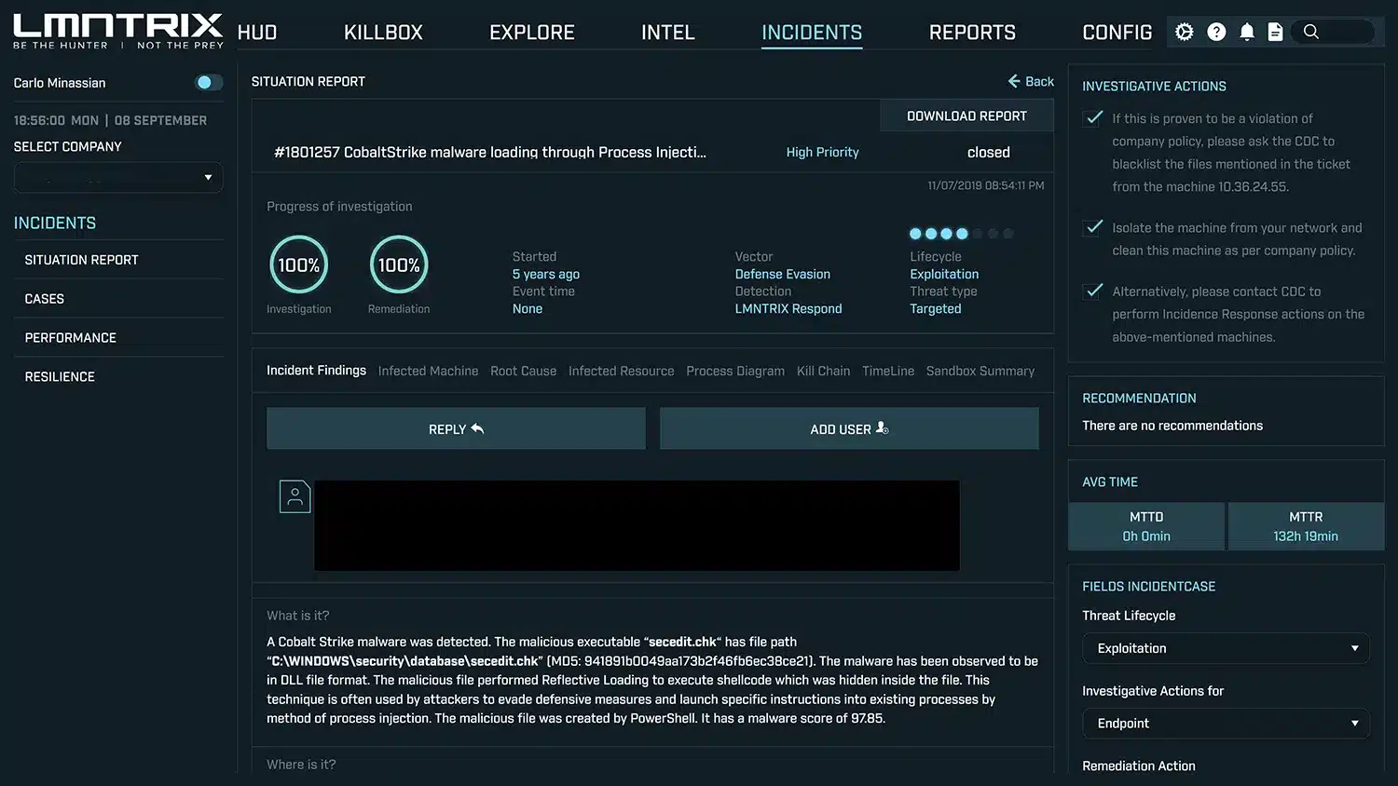Toggle the switch next to Carlo Minassian
Screen dimensions: 1398x786
click(x=209, y=83)
